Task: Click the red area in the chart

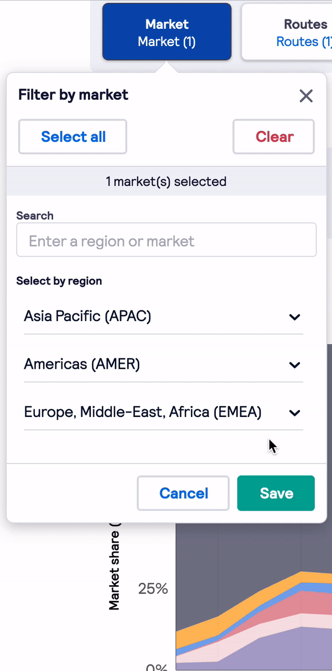Action: (310, 603)
